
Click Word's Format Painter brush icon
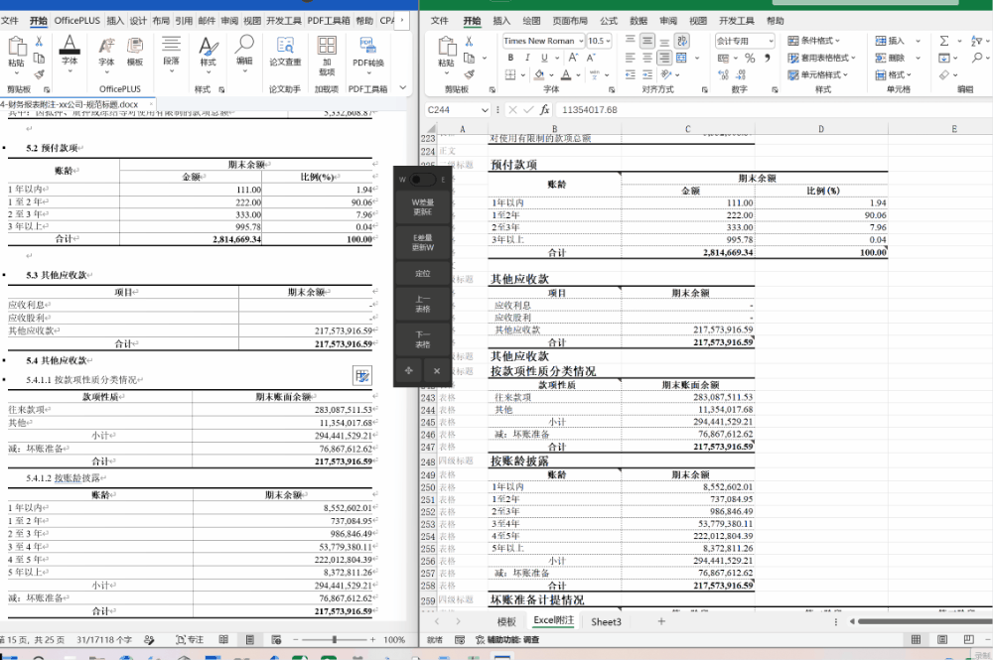39,74
